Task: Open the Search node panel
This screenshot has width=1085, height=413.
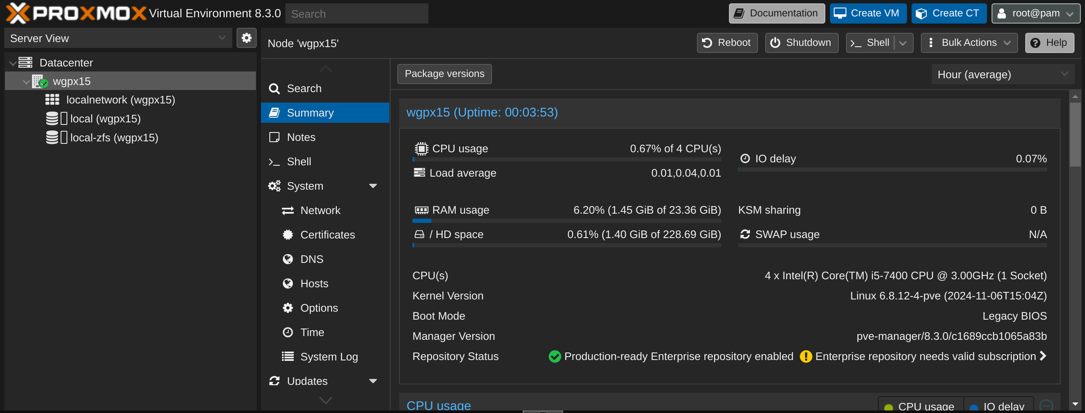Action: 325,88
